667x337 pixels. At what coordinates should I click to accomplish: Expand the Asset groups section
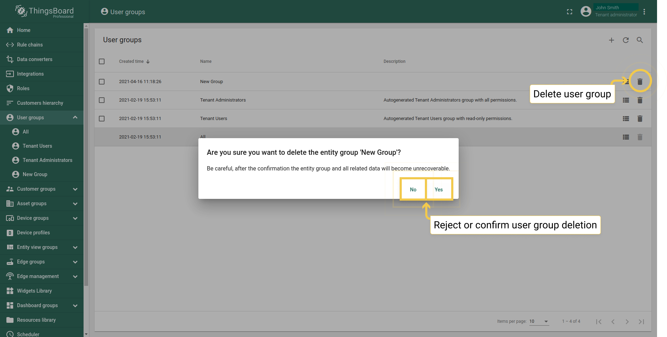click(75, 203)
